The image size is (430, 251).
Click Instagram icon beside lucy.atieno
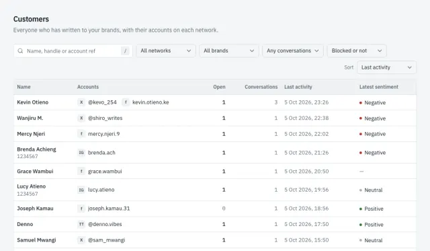[x=81, y=190]
